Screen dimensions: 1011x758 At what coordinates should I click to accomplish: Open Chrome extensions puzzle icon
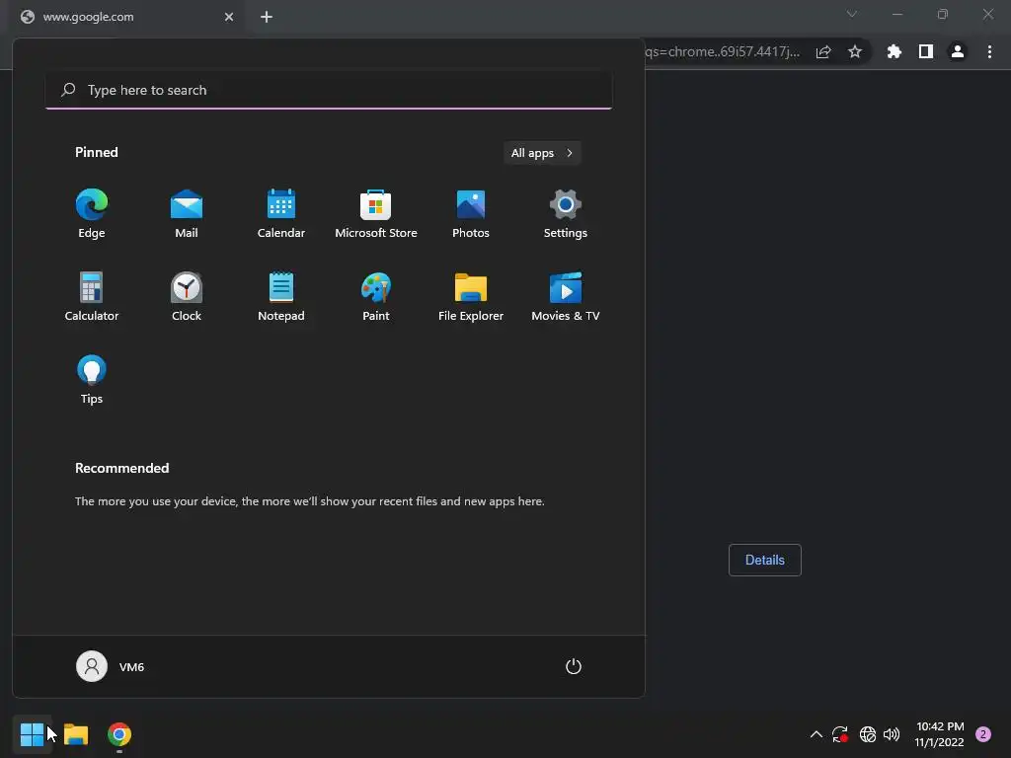(x=894, y=51)
